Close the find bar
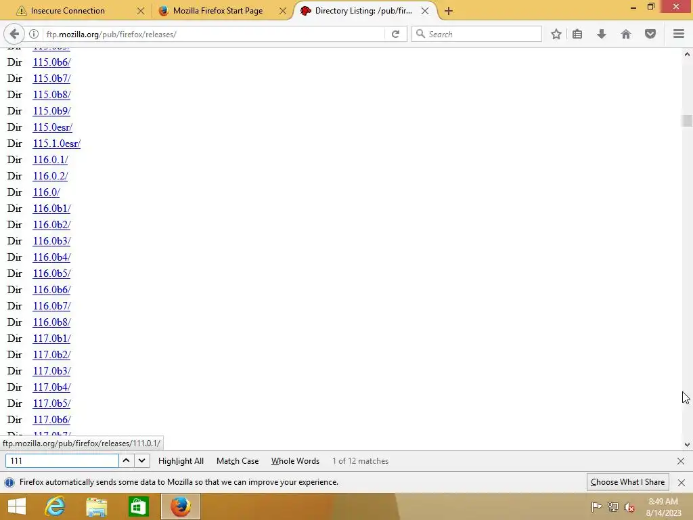Screen dimensions: 693x520 (x=681, y=461)
